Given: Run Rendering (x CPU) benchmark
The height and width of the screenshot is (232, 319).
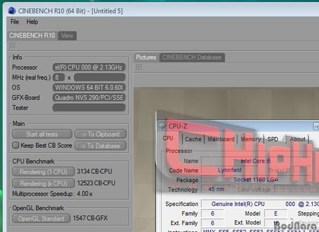Looking at the screenshot, I should tap(43, 184).
